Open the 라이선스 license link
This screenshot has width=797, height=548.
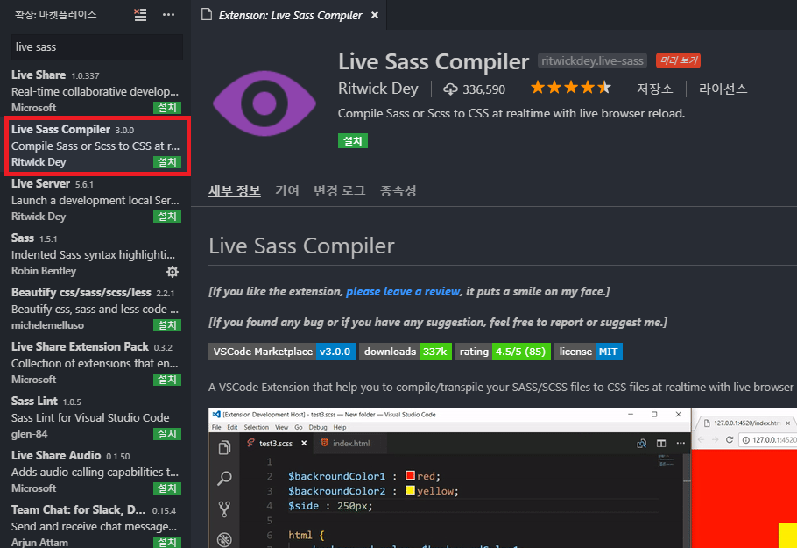[x=723, y=89]
